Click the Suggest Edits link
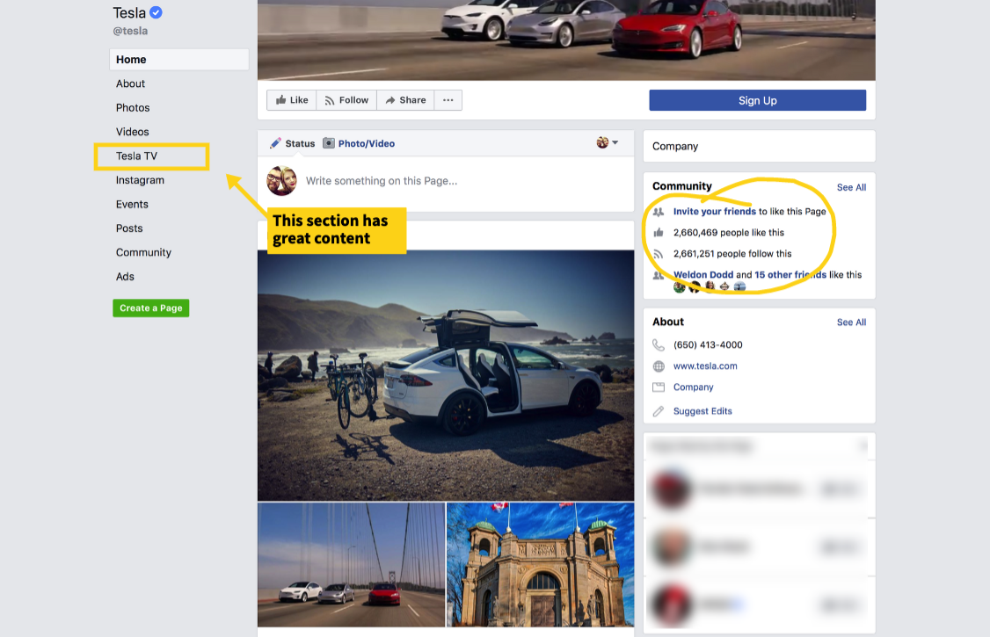 (702, 411)
